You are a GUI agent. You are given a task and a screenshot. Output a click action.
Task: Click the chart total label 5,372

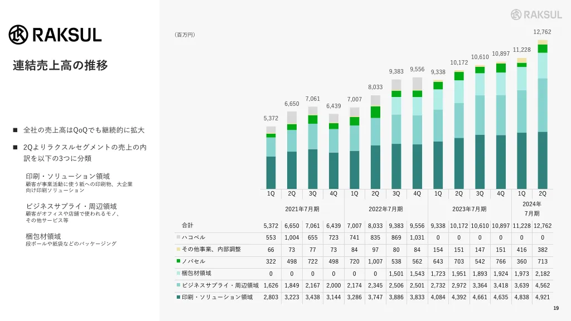270,118
